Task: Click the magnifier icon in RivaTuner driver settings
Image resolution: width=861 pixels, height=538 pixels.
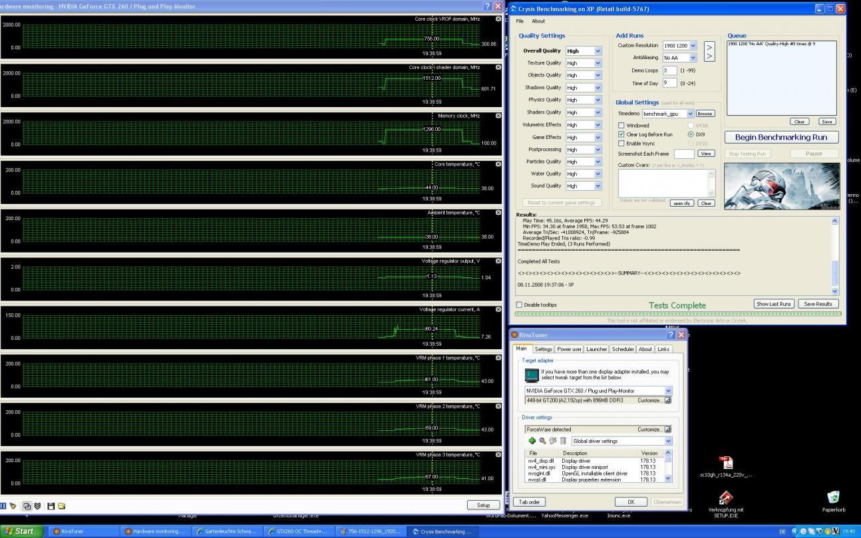Action: (x=542, y=441)
